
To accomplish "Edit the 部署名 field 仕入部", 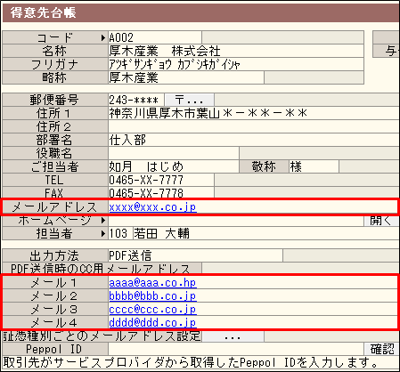I will (x=254, y=140).
